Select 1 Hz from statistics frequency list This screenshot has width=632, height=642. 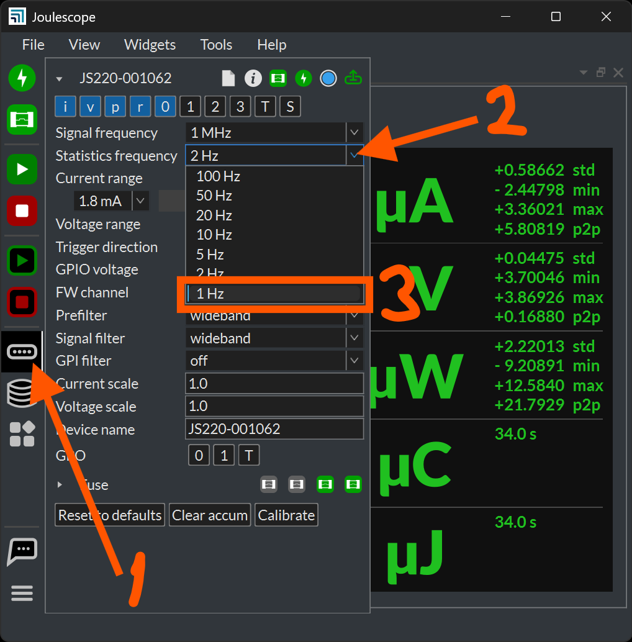pyautogui.click(x=273, y=294)
